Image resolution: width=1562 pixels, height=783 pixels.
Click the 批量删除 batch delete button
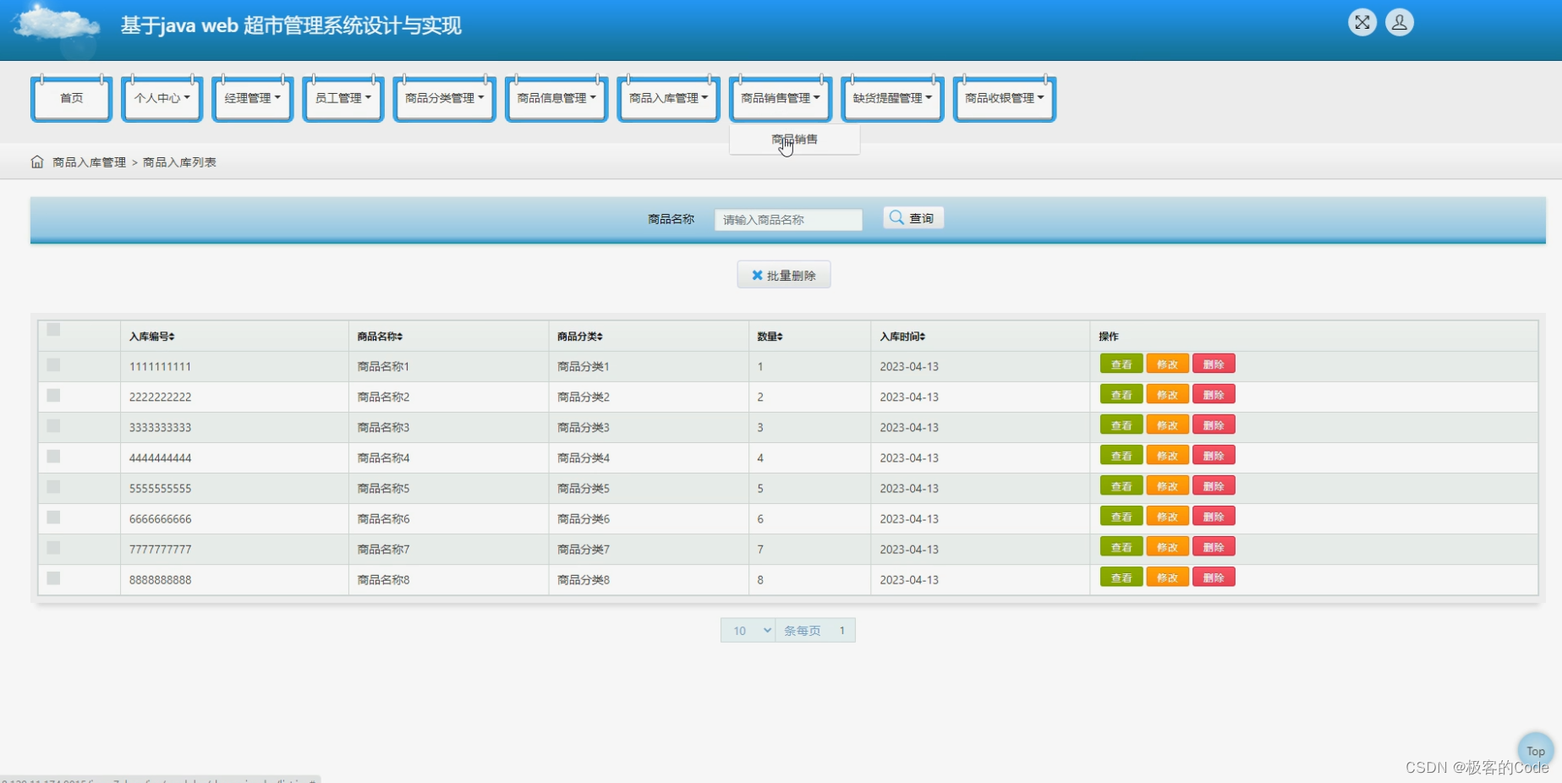784,275
